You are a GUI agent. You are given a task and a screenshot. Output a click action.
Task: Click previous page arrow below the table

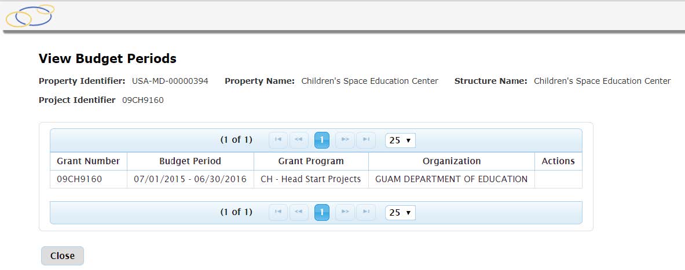pyautogui.click(x=298, y=213)
